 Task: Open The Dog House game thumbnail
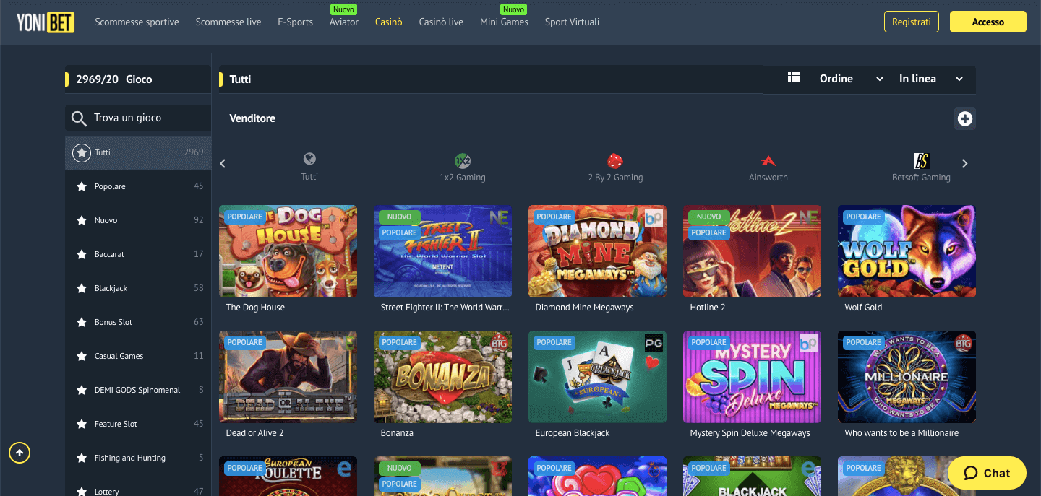pyautogui.click(x=288, y=251)
